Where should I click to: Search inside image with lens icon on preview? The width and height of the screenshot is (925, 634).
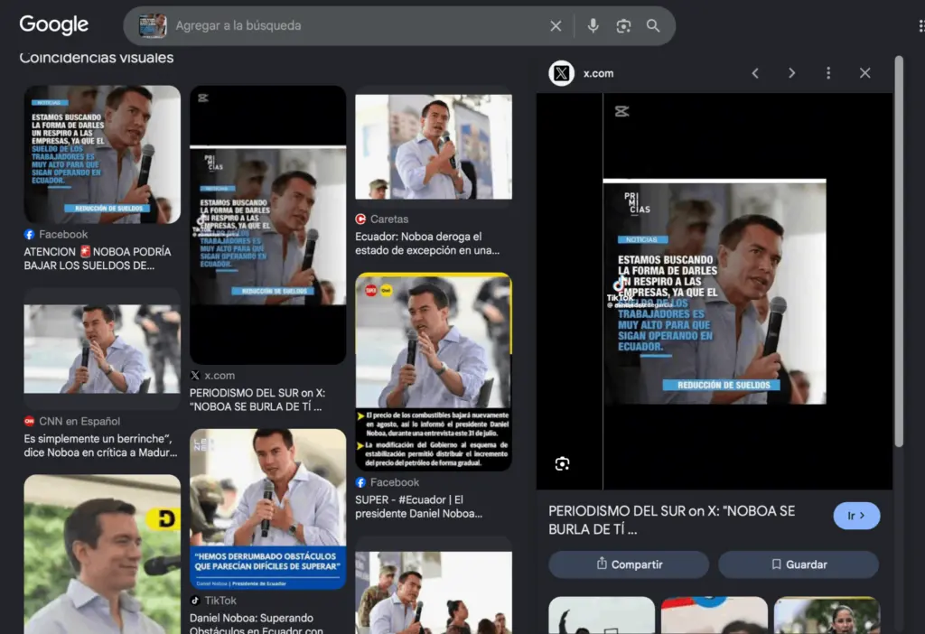pyautogui.click(x=562, y=463)
